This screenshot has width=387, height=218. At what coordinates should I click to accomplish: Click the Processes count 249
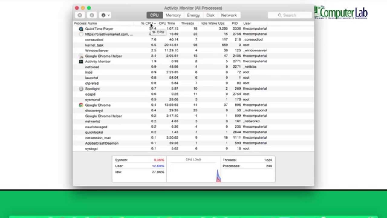tap(269, 166)
